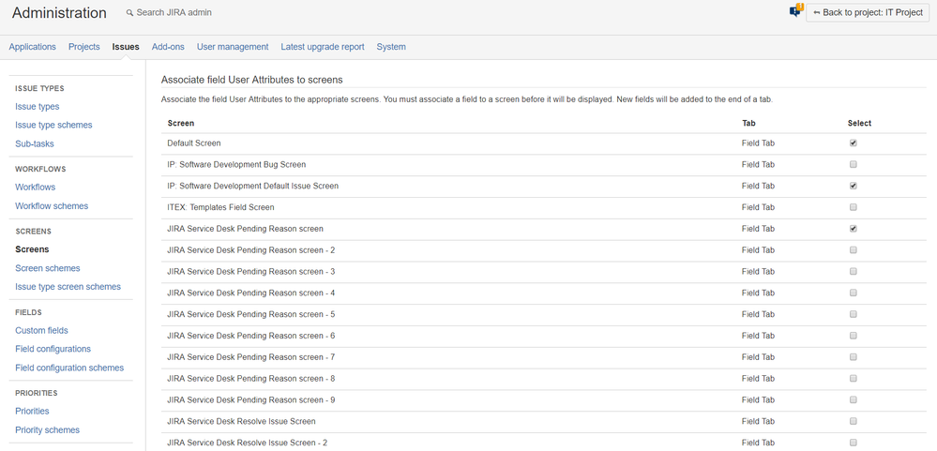937x451 pixels.
Task: Open Sub-tasks sidebar link
Action: click(35, 144)
